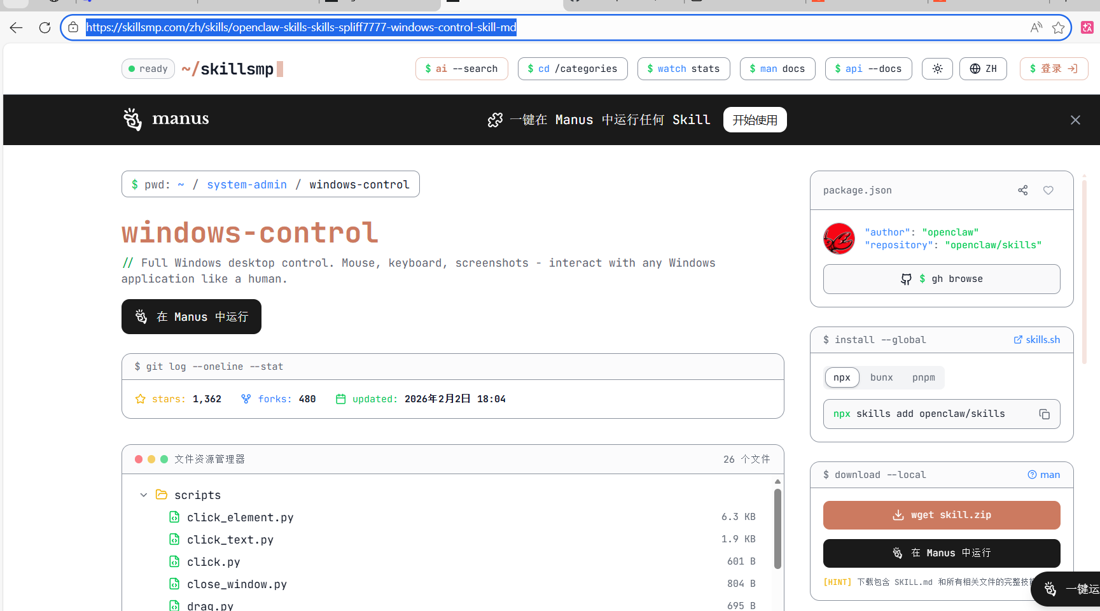Open man docs
Image resolution: width=1100 pixels, height=611 pixels.
point(777,69)
